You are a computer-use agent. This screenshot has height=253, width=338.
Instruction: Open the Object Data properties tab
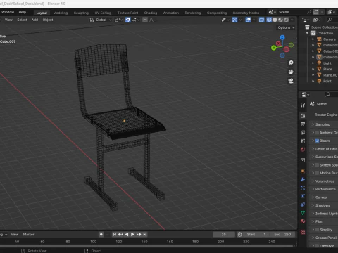pos(303,213)
